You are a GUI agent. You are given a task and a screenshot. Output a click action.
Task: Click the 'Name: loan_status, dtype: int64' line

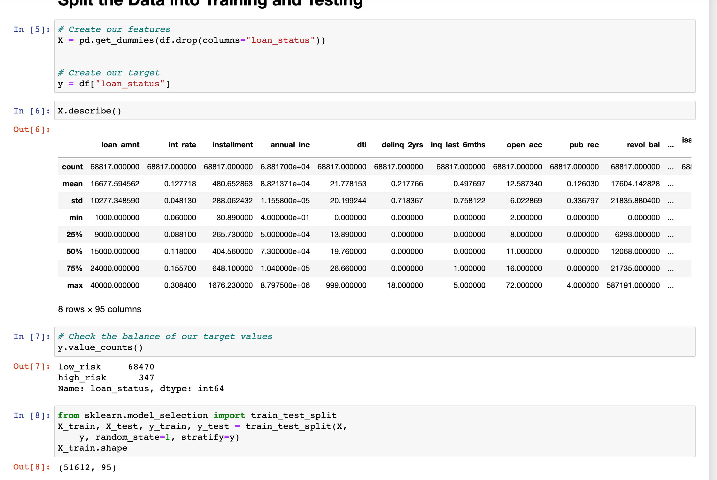tap(141, 389)
